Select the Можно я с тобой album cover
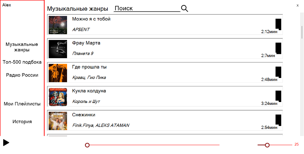Image resolution: width=304 pixels, height=154 pixels. pos(58,25)
